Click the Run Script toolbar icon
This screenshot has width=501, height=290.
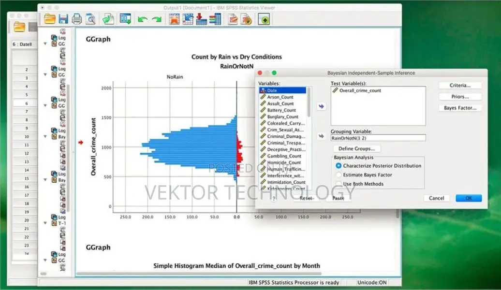[246, 19]
